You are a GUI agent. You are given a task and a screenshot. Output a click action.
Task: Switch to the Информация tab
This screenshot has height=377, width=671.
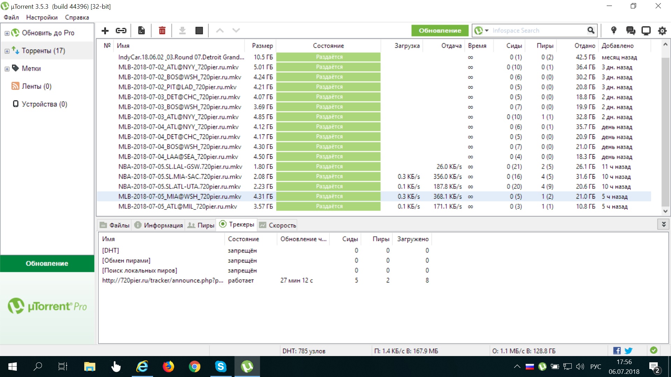pyautogui.click(x=159, y=225)
